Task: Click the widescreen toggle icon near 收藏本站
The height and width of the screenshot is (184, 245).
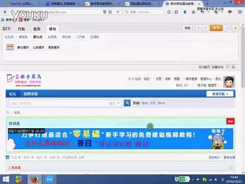Action: (228, 67)
